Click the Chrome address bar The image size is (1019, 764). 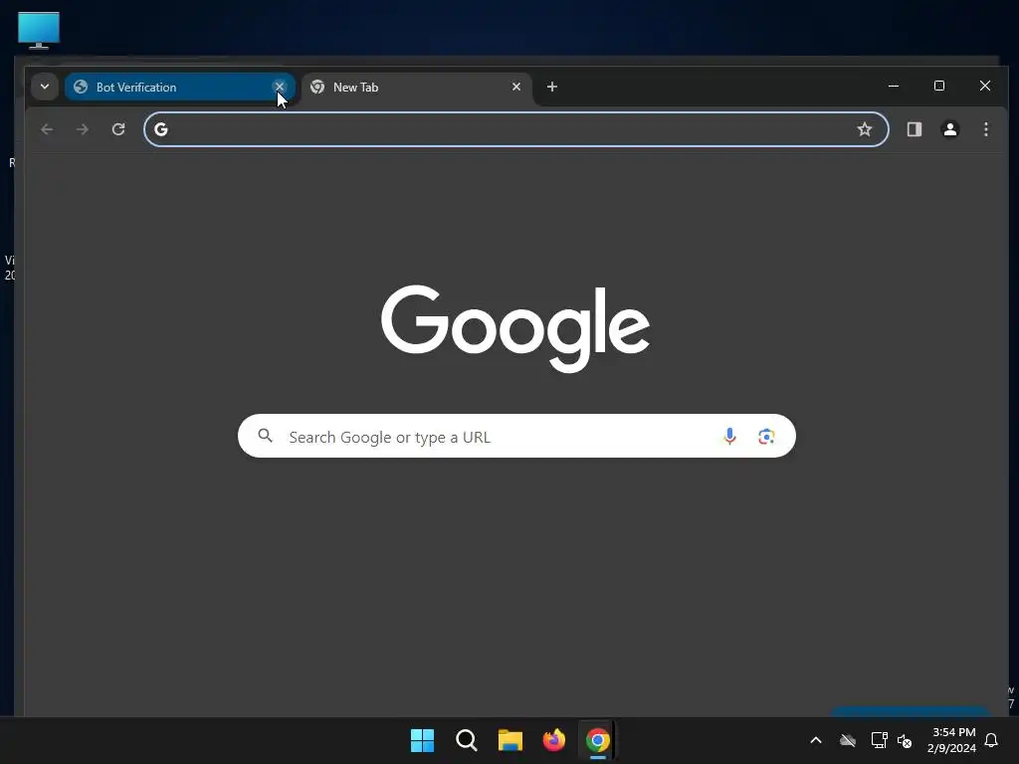coord(516,129)
